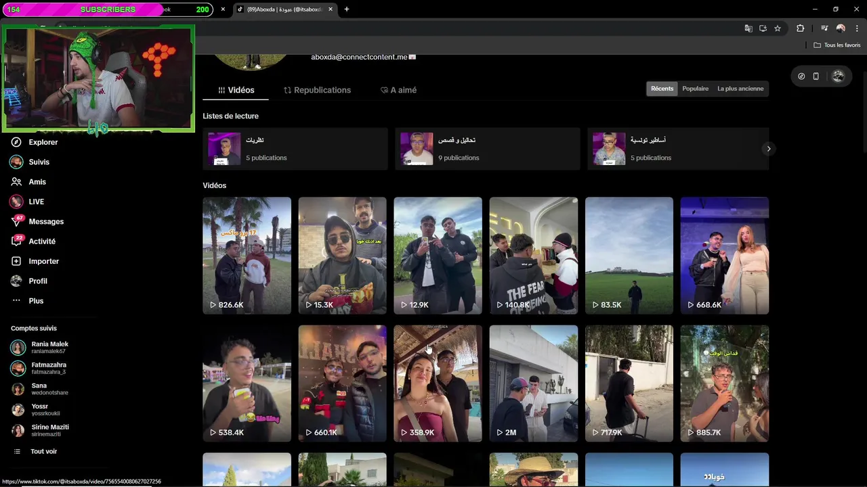Screen dimensions: 867x487
Task: Sort videos by La plus ancienne
Action: pos(740,89)
